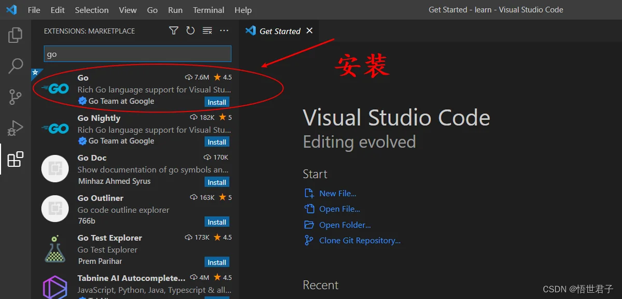
Task: Click the Clone Git Repository icon
Action: (x=309, y=240)
